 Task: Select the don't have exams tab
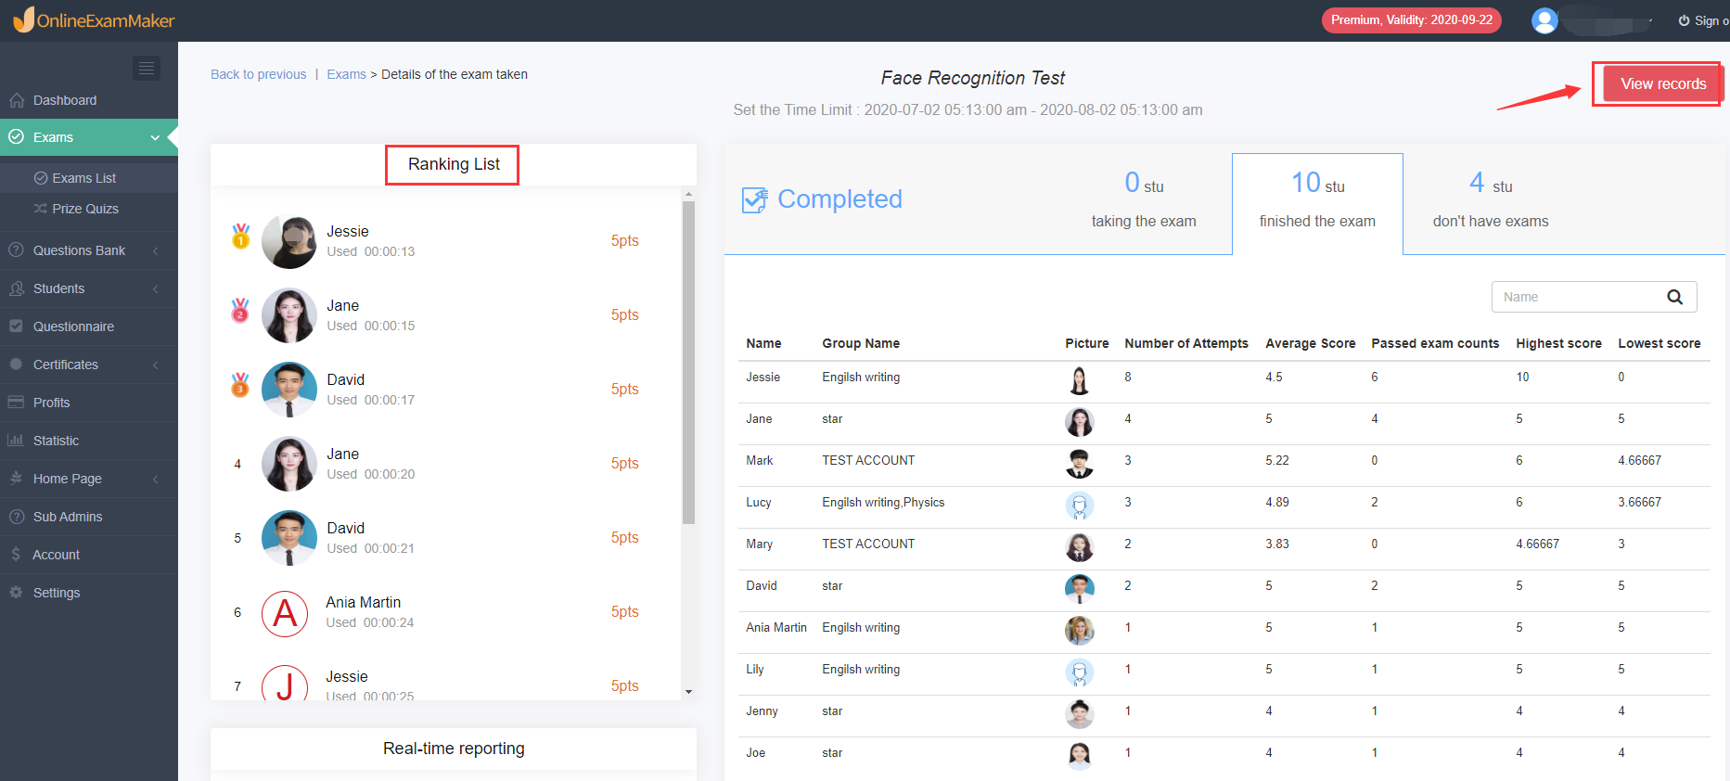1490,203
